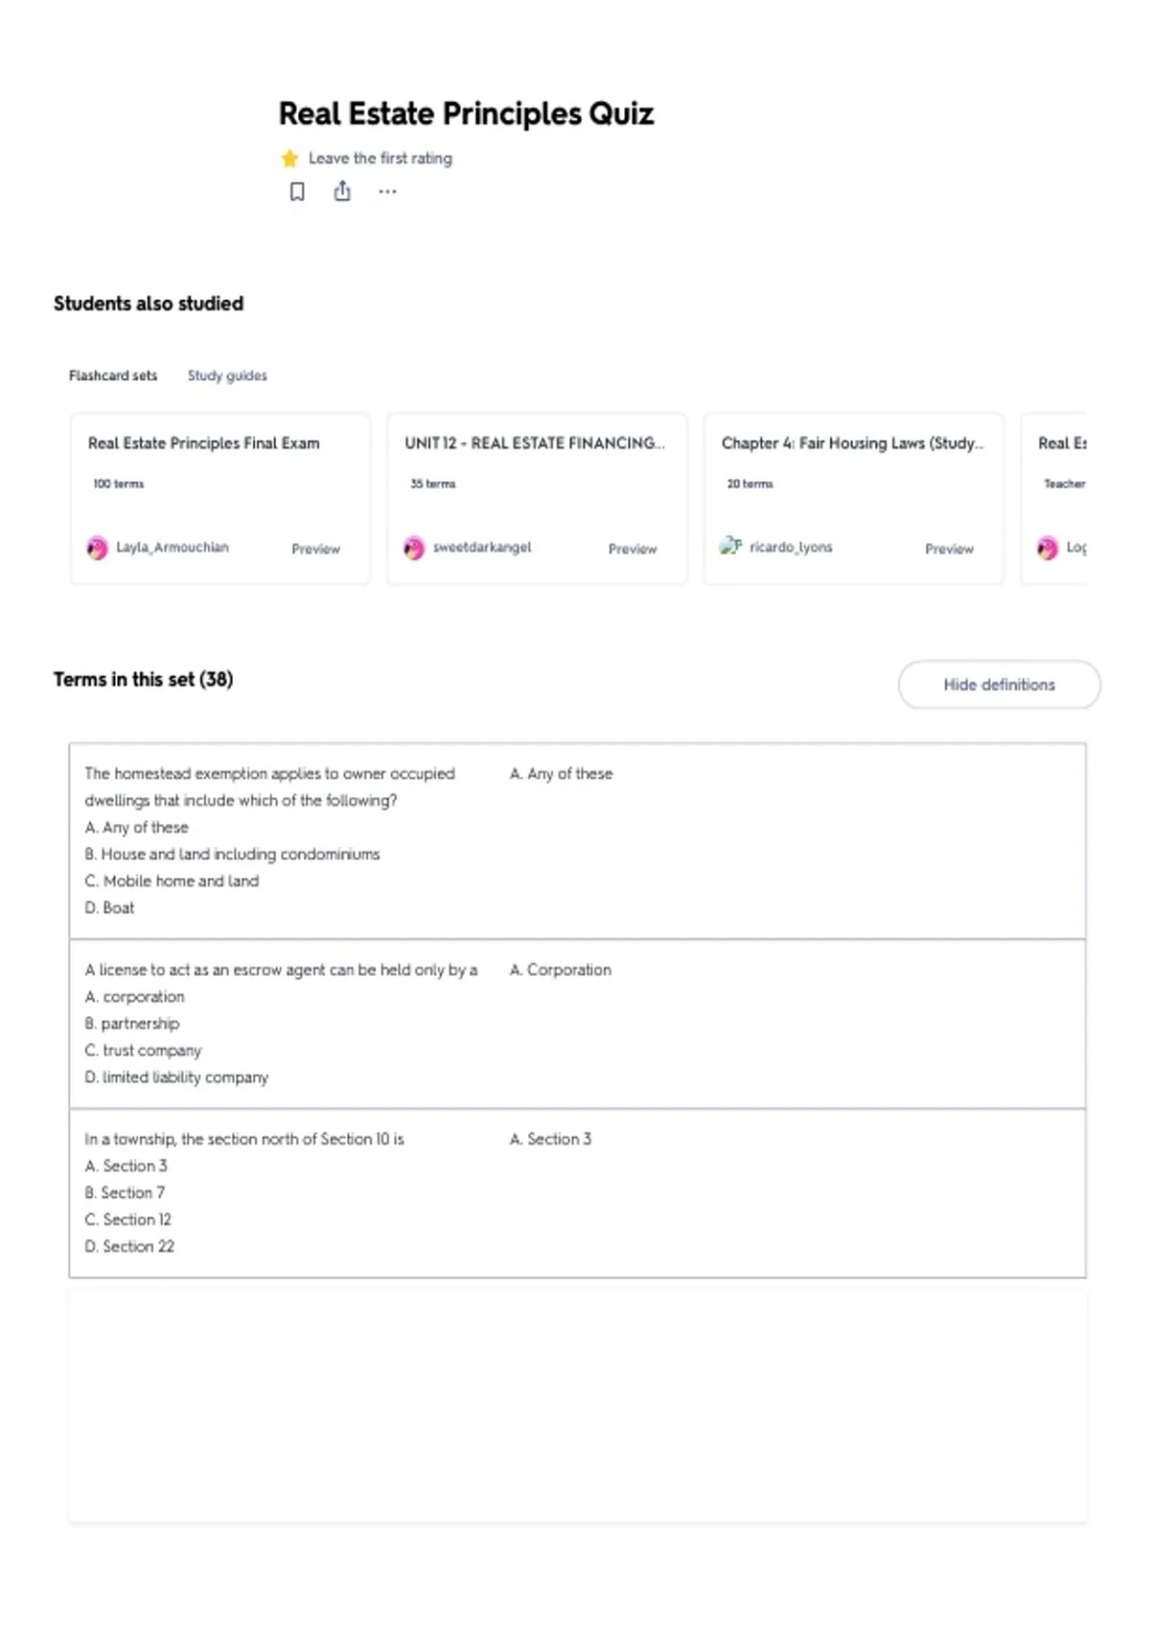The image size is (1154, 1636).
Task: Select the homestead exemption term card
Action: pyautogui.click(x=578, y=841)
